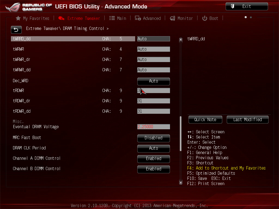Open the Dec_WRD Auto dropdown
The height and width of the screenshot is (209, 279).
pyautogui.click(x=154, y=81)
